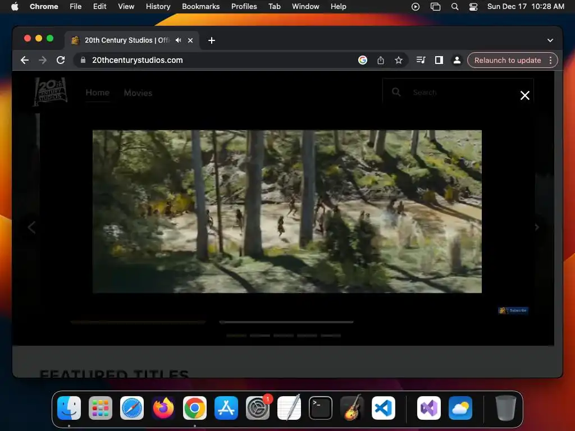Viewport: 575px width, 431px height.
Task: Click the address bar URL 20thcenturystudios.com
Action: point(137,60)
